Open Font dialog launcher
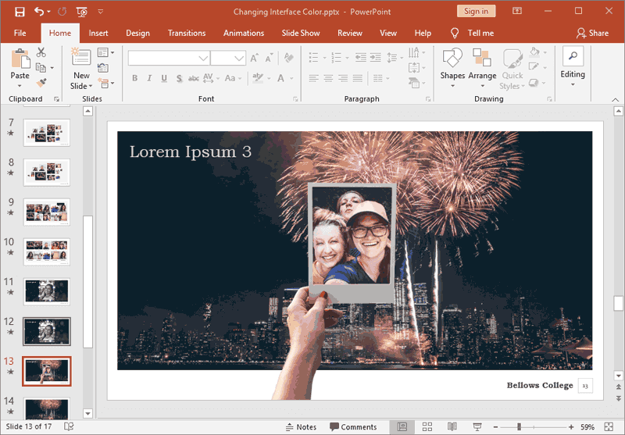Image resolution: width=625 pixels, height=435 pixels. click(x=295, y=99)
